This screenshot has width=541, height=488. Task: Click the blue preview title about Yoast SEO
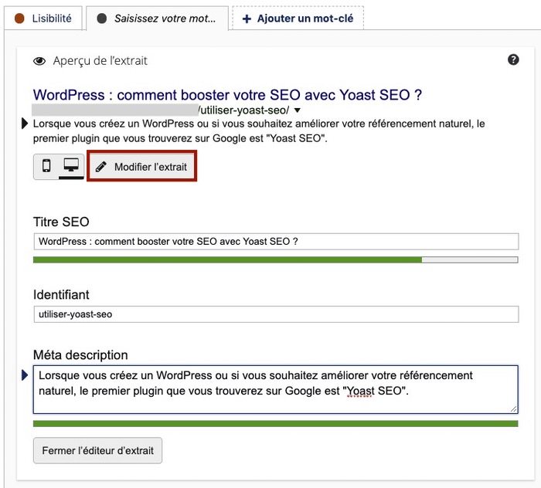(227, 95)
